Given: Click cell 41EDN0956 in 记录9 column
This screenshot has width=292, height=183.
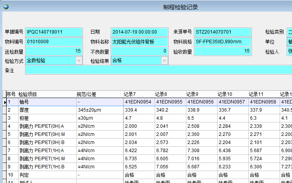Looking at the screenshot, I should 201,102.
